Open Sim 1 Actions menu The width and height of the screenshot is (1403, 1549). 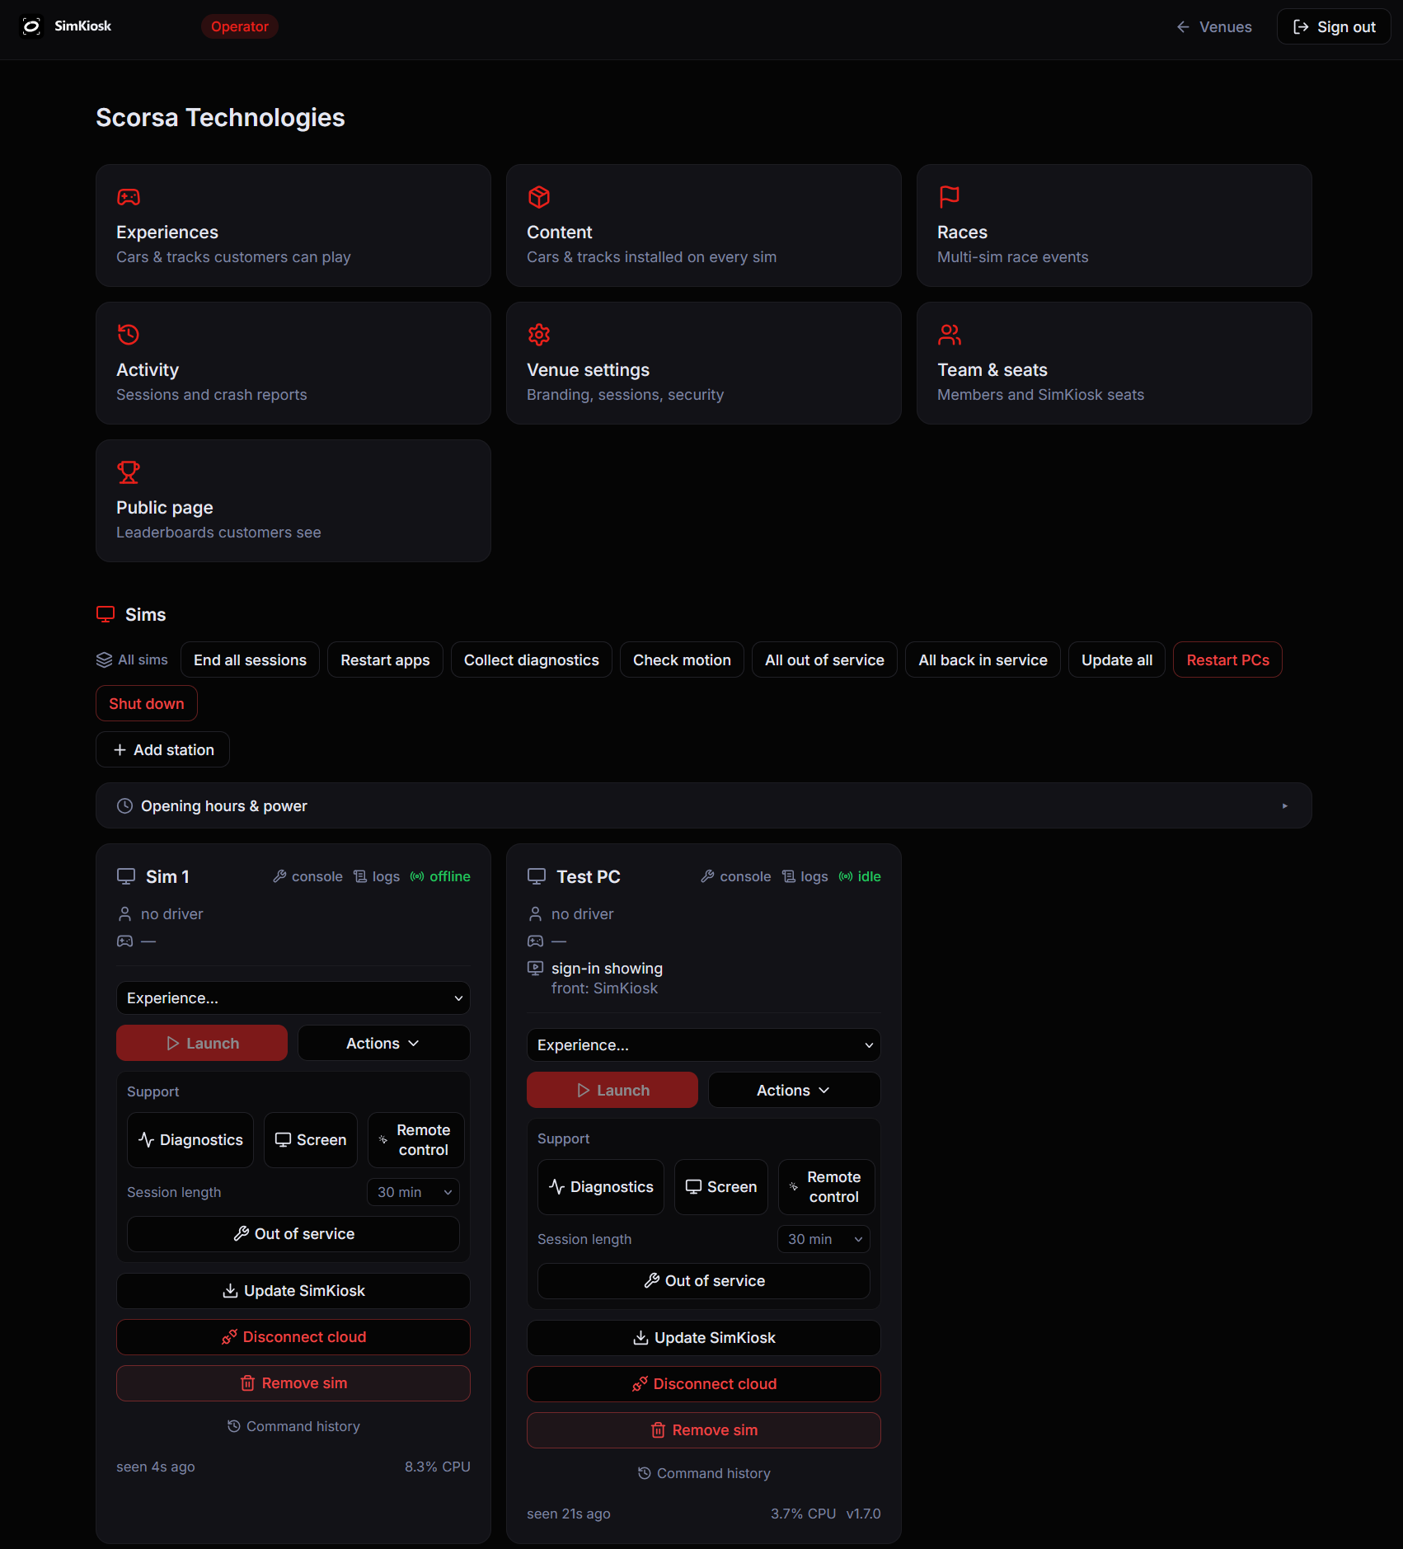coord(384,1044)
